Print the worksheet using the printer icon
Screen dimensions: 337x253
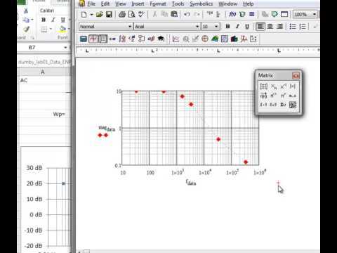(x=122, y=15)
